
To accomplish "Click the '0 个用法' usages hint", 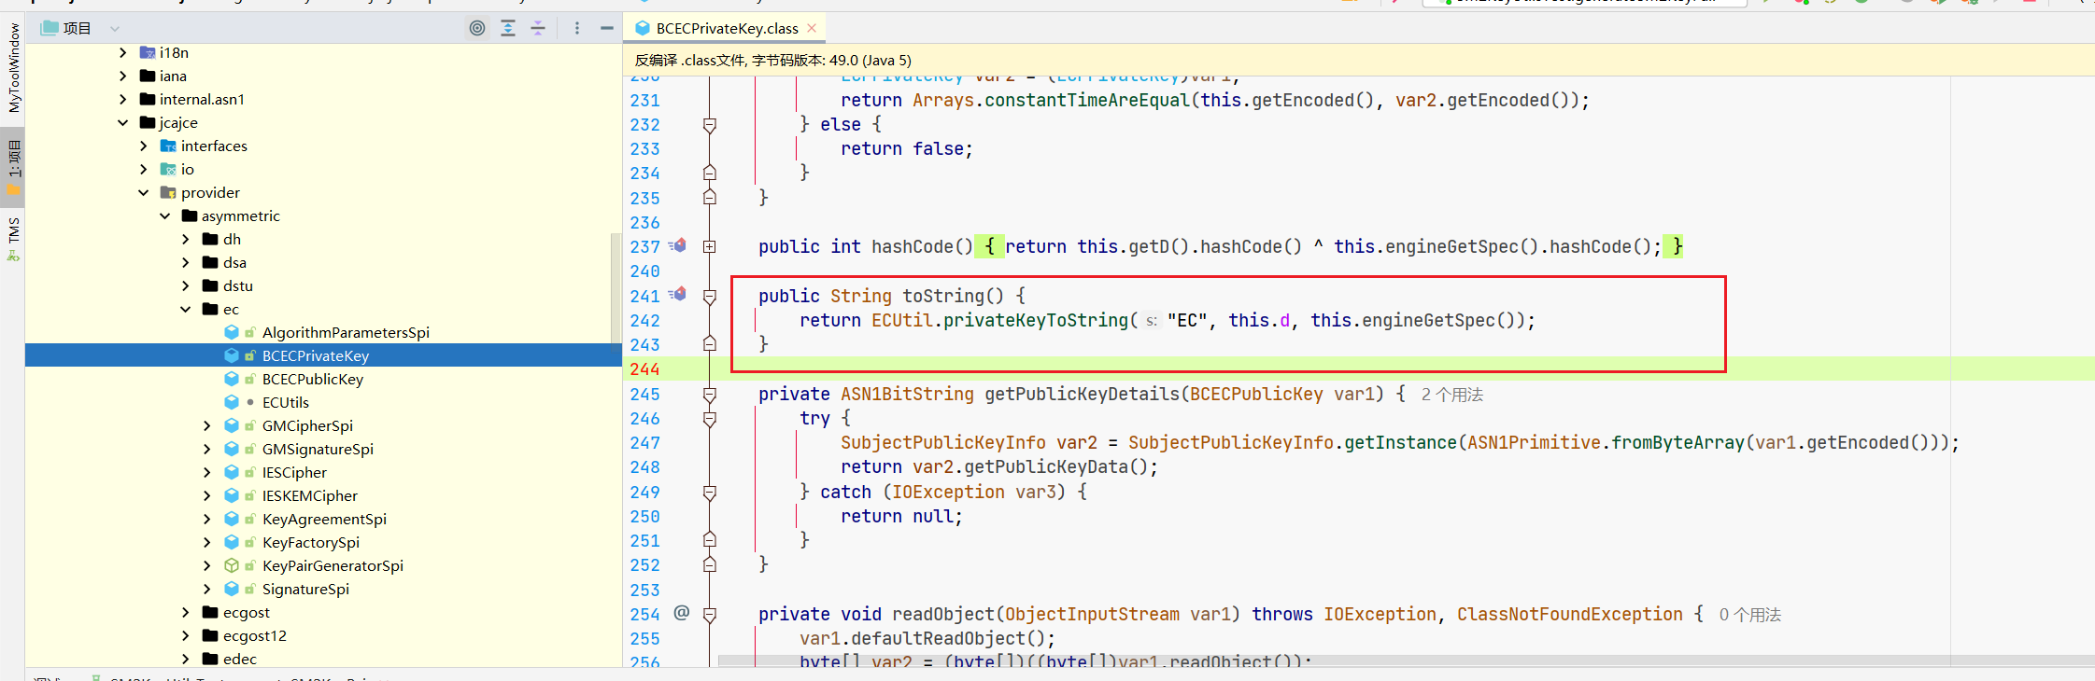I will point(1750,615).
